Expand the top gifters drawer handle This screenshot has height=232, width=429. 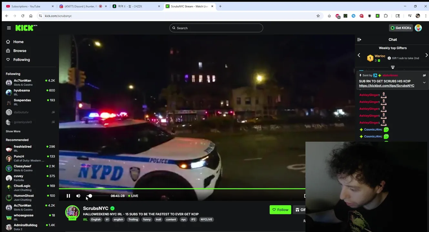click(393, 67)
